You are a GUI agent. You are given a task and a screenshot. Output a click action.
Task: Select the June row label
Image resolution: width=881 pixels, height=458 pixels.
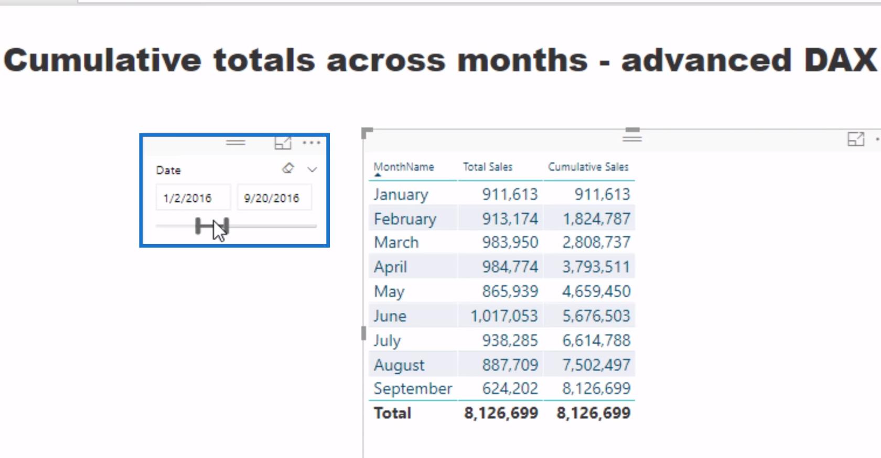click(390, 315)
